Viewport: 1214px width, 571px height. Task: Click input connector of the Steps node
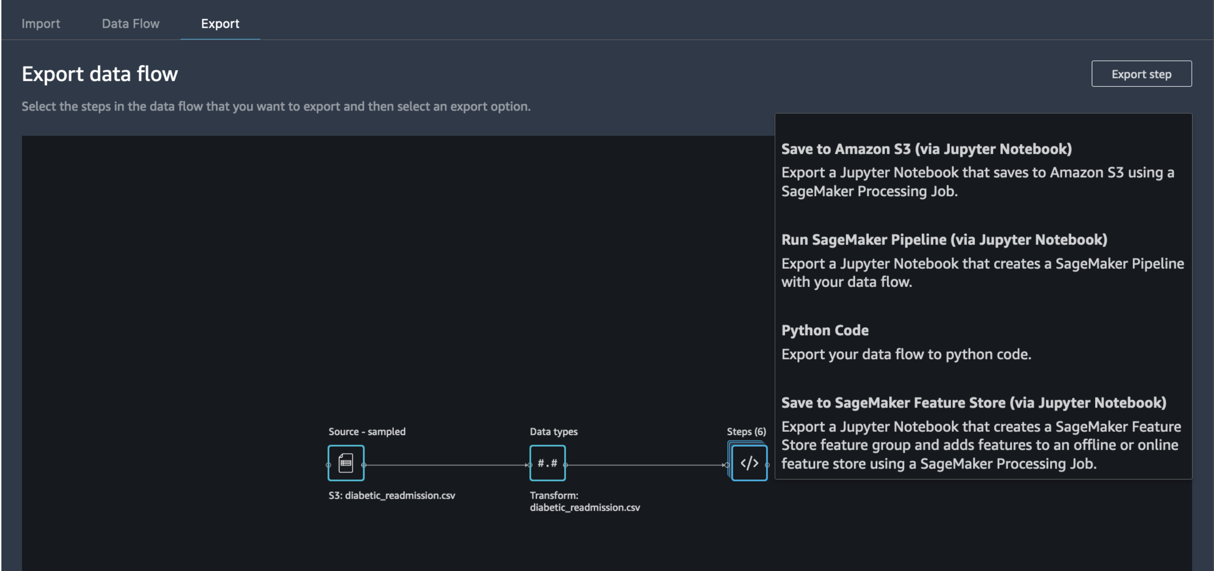coord(727,465)
